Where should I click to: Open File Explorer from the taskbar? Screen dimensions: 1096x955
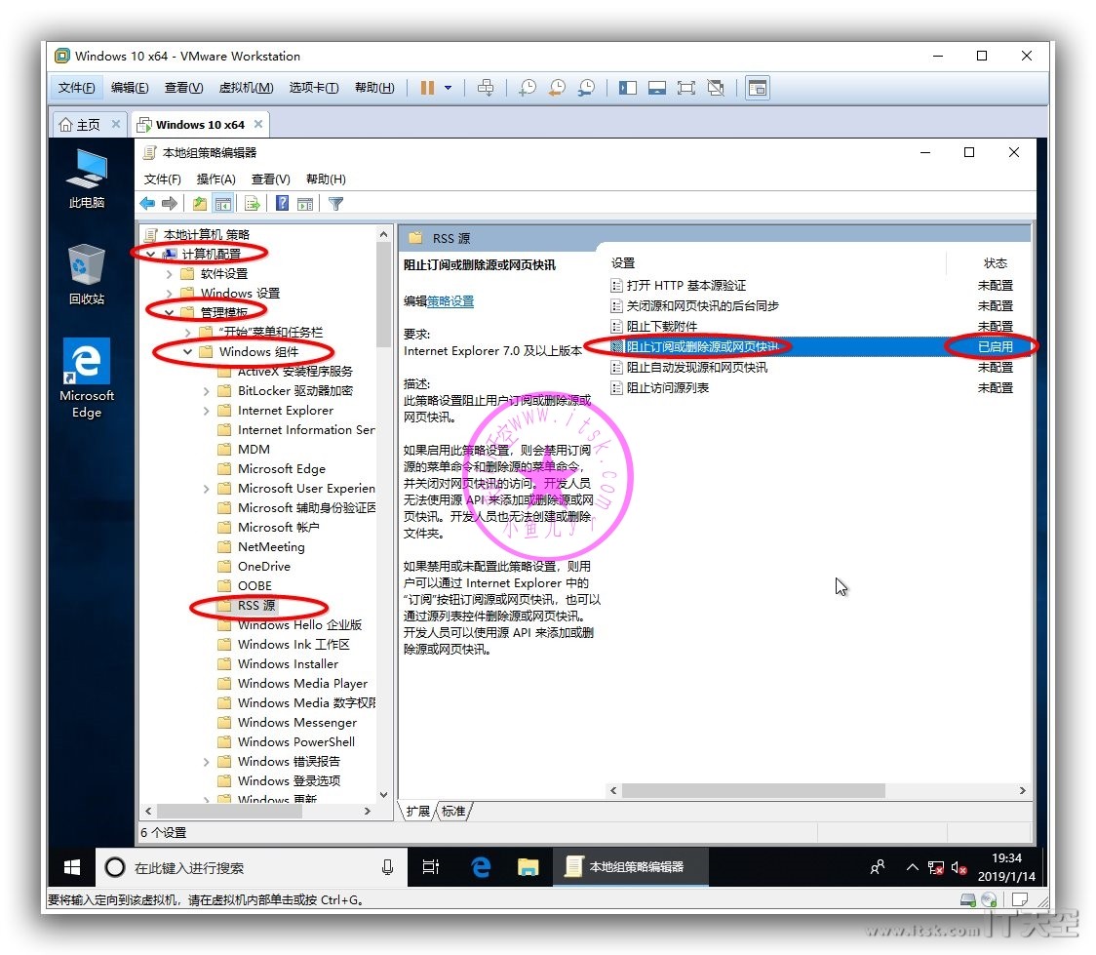pyautogui.click(x=528, y=867)
